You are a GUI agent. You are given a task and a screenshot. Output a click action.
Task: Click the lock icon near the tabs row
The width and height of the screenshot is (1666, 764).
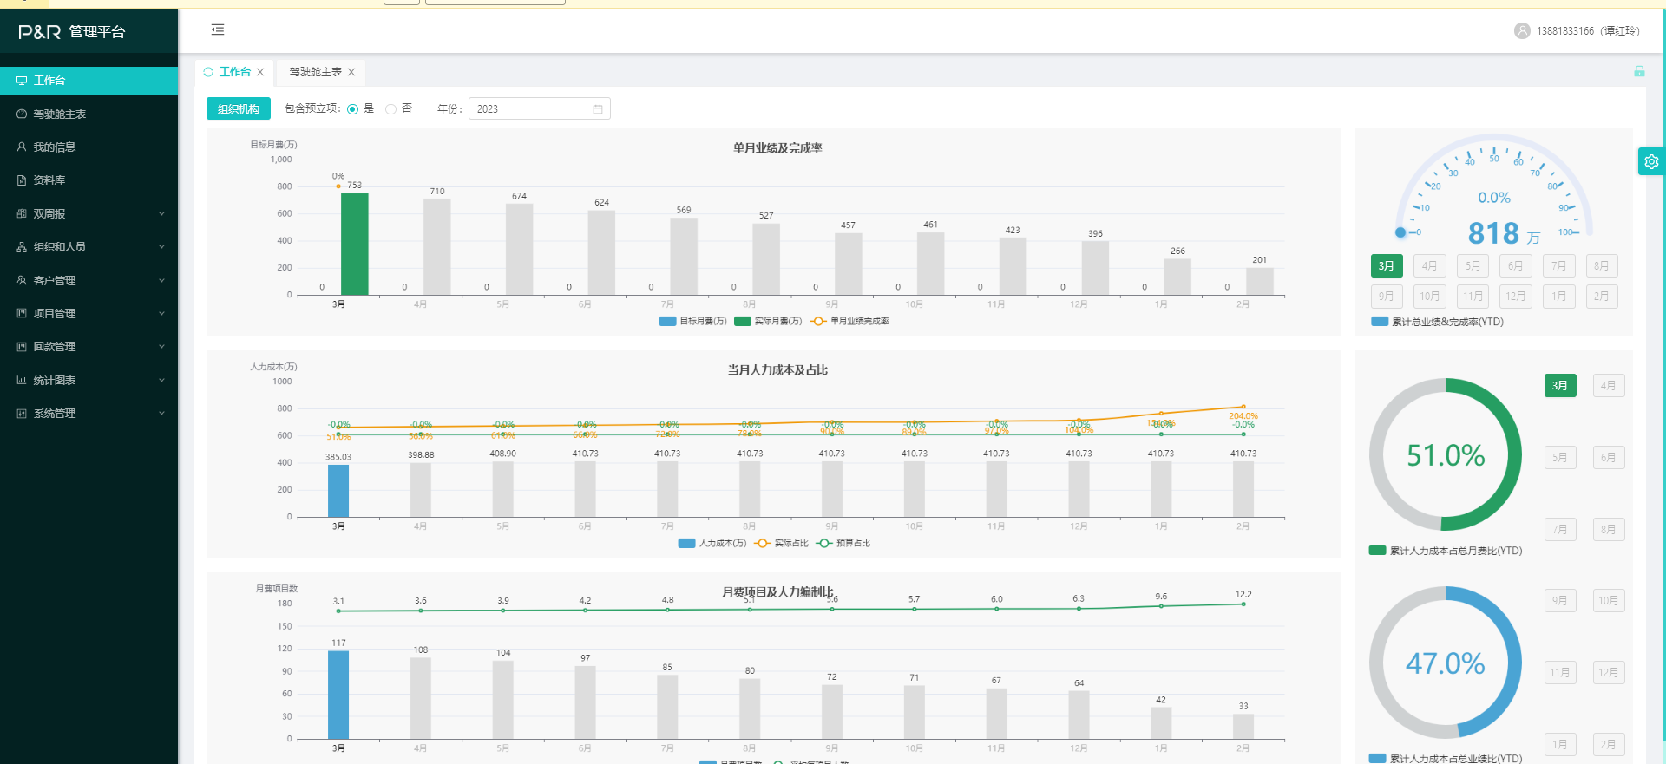click(x=1639, y=71)
